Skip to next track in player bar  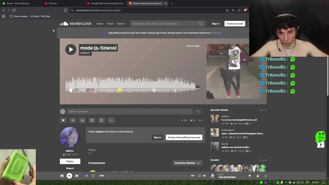pyautogui.click(x=77, y=176)
